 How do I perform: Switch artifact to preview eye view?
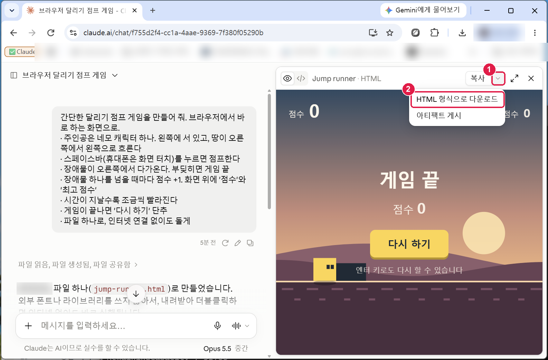pos(287,79)
